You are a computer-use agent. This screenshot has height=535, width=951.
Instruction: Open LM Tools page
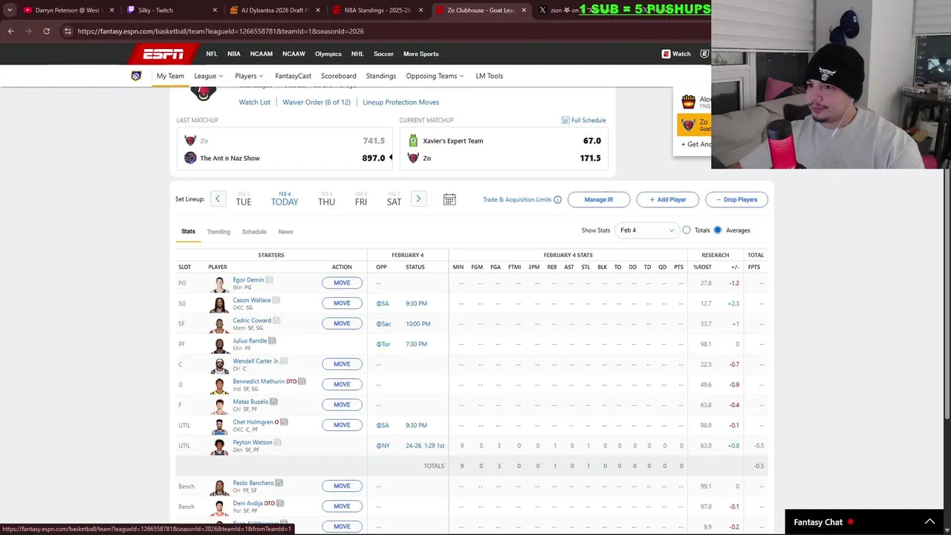[x=490, y=76]
